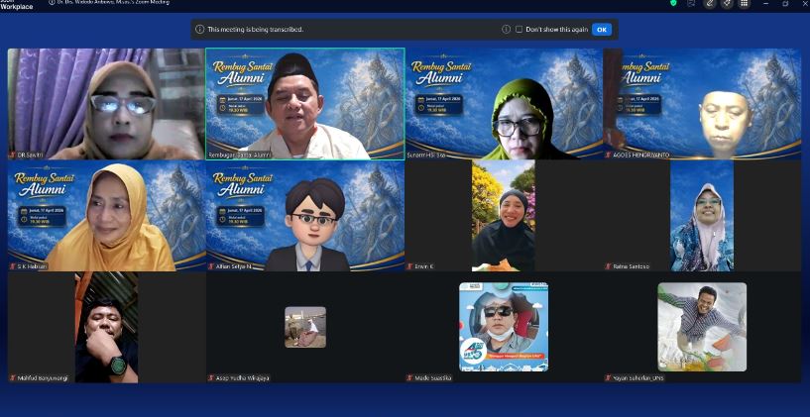The image size is (810, 417).
Task: Click Made Suastika's profile picture
Action: click(504, 327)
